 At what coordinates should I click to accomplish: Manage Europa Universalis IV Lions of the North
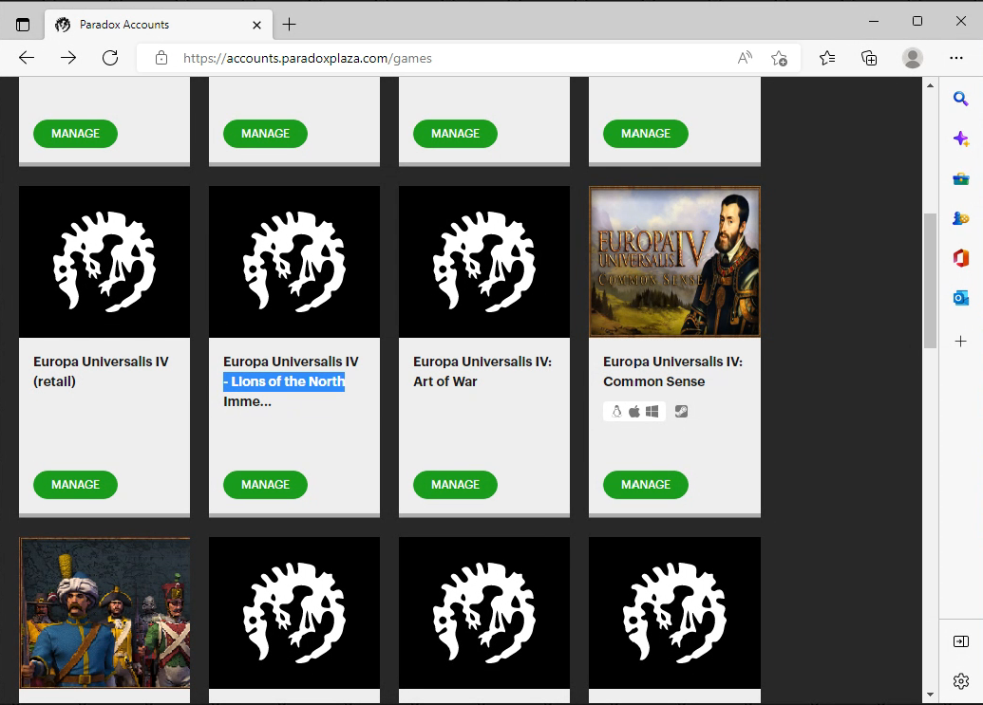pyautogui.click(x=265, y=485)
